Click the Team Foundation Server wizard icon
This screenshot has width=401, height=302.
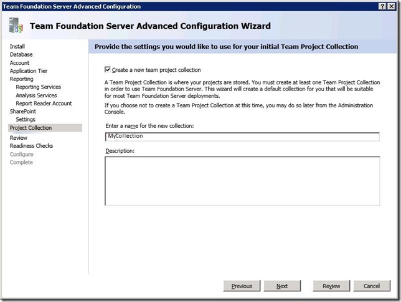click(x=15, y=26)
